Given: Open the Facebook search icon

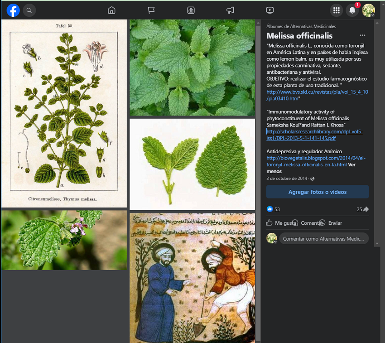Looking at the screenshot, I should tap(29, 10).
